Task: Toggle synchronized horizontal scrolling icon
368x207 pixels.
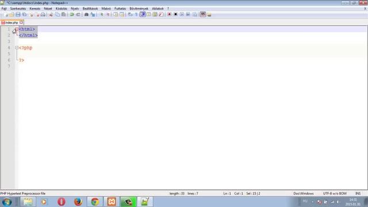Action: tap(122, 14)
